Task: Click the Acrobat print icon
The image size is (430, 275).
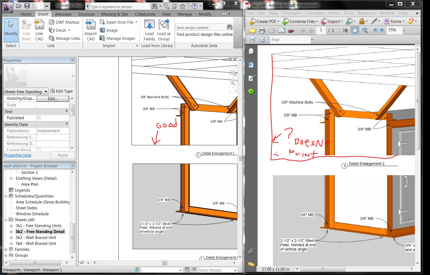Action: (x=262, y=30)
